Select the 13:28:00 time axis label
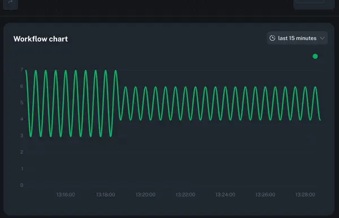The width and height of the screenshot is (339, 218). (305, 195)
